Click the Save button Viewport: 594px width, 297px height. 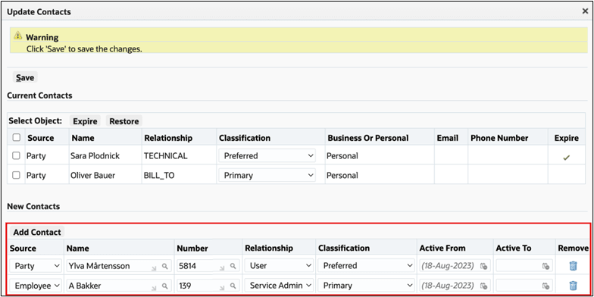[x=25, y=77]
